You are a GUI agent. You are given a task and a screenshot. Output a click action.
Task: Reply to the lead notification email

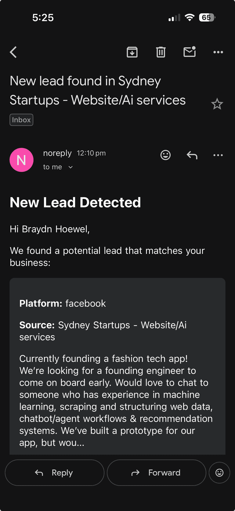pyautogui.click(x=54, y=473)
